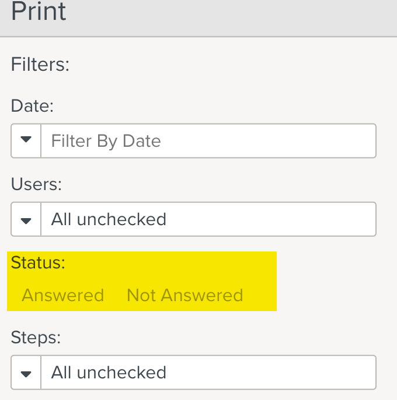Image resolution: width=397 pixels, height=400 pixels.
Task: Expand the Users dropdown arrow
Action: tap(26, 219)
